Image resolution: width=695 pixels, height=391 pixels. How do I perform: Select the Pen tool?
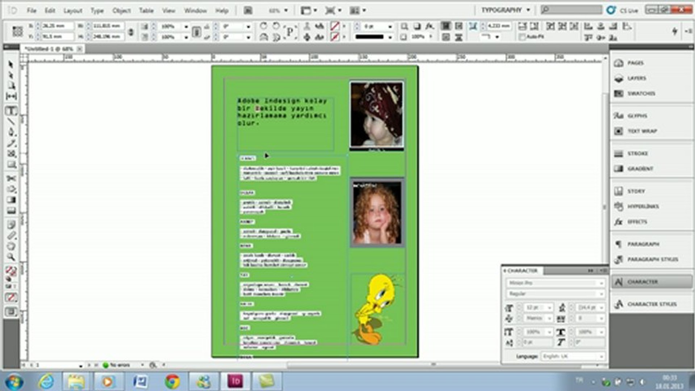click(x=11, y=132)
